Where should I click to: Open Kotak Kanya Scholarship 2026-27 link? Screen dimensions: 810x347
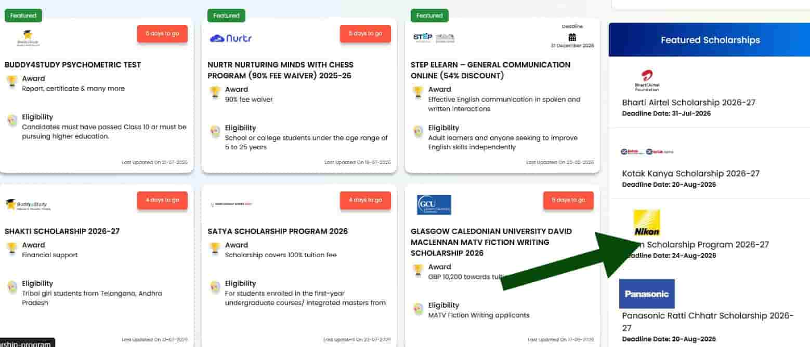690,174
